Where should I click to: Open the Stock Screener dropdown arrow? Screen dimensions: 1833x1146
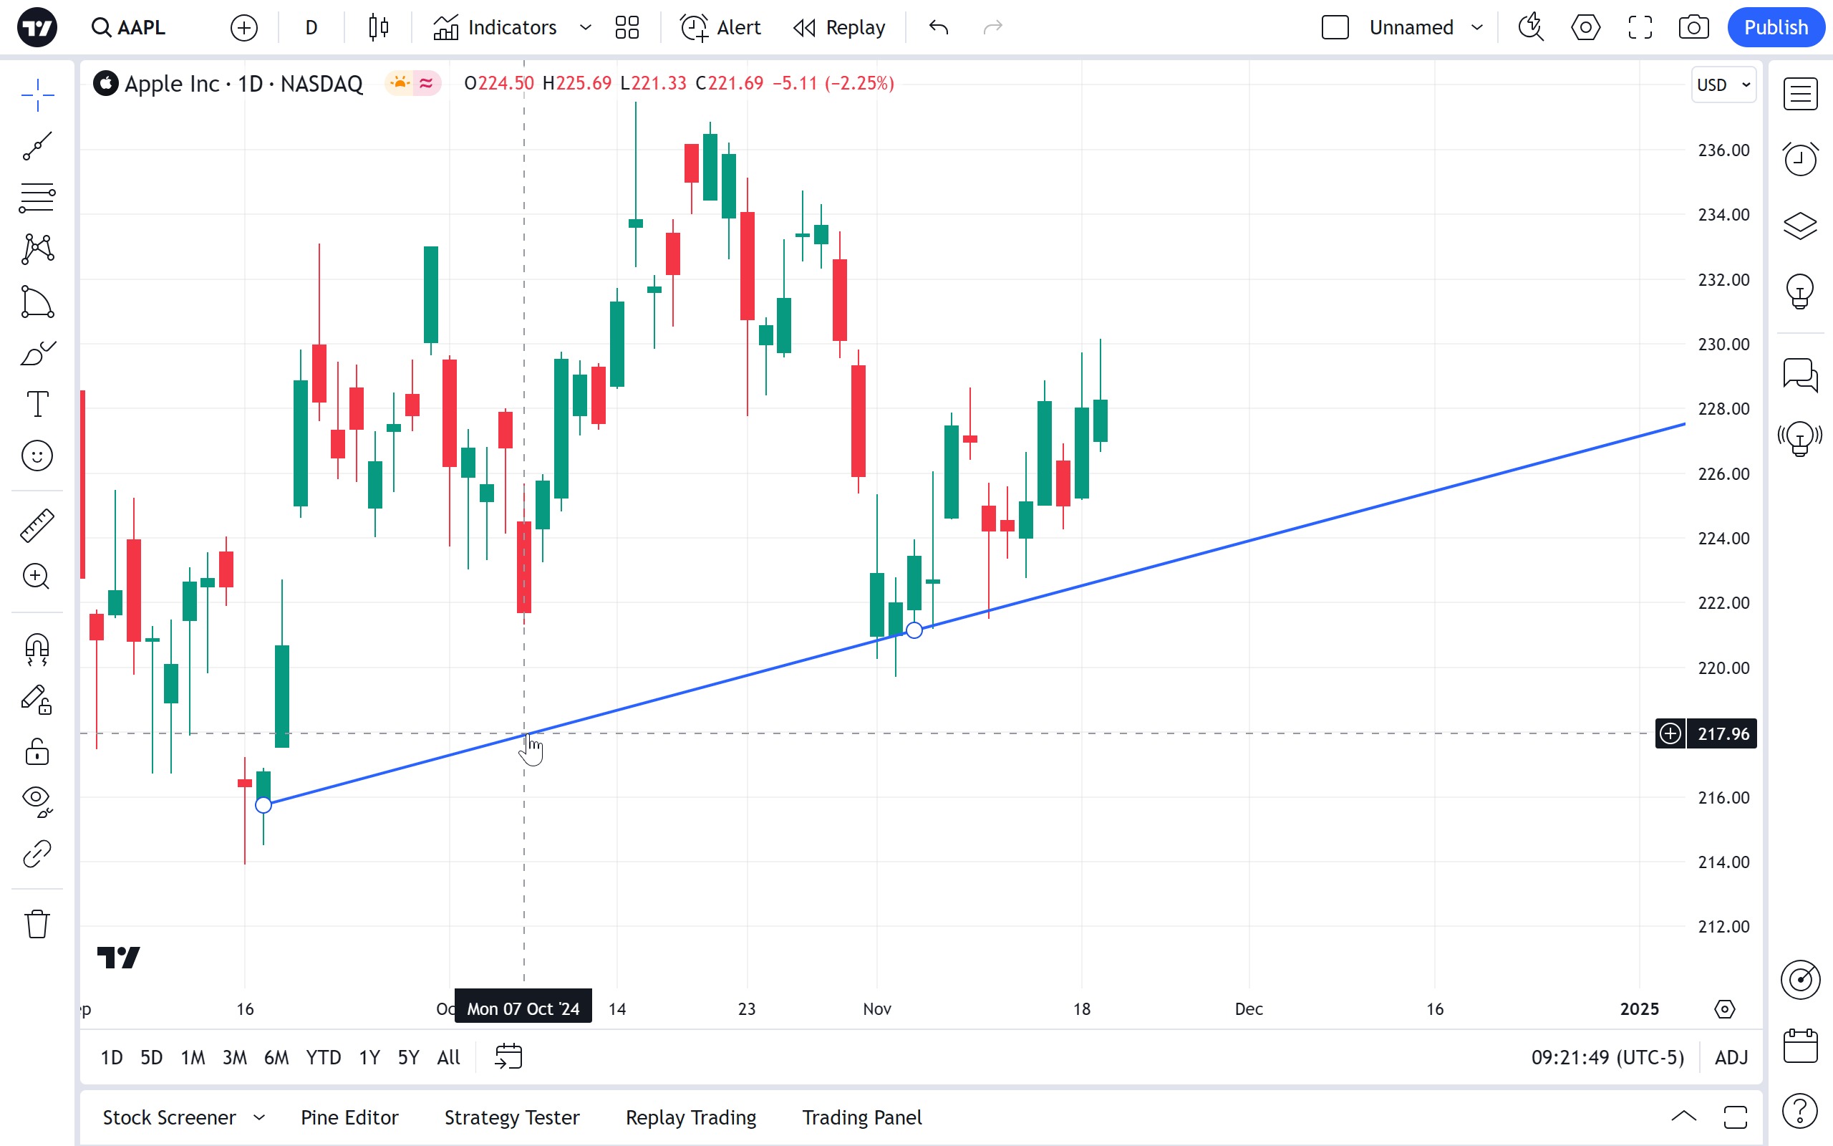[259, 1117]
